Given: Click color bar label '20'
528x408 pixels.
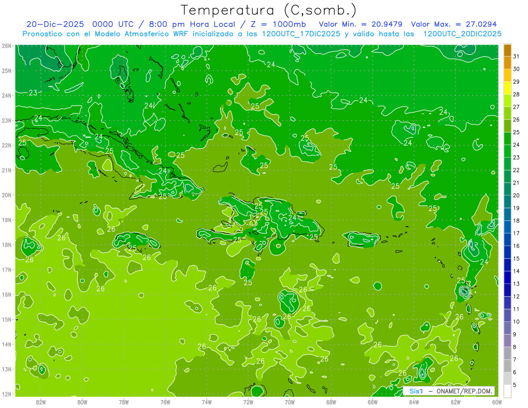Looking at the screenshot, I should [x=516, y=195].
